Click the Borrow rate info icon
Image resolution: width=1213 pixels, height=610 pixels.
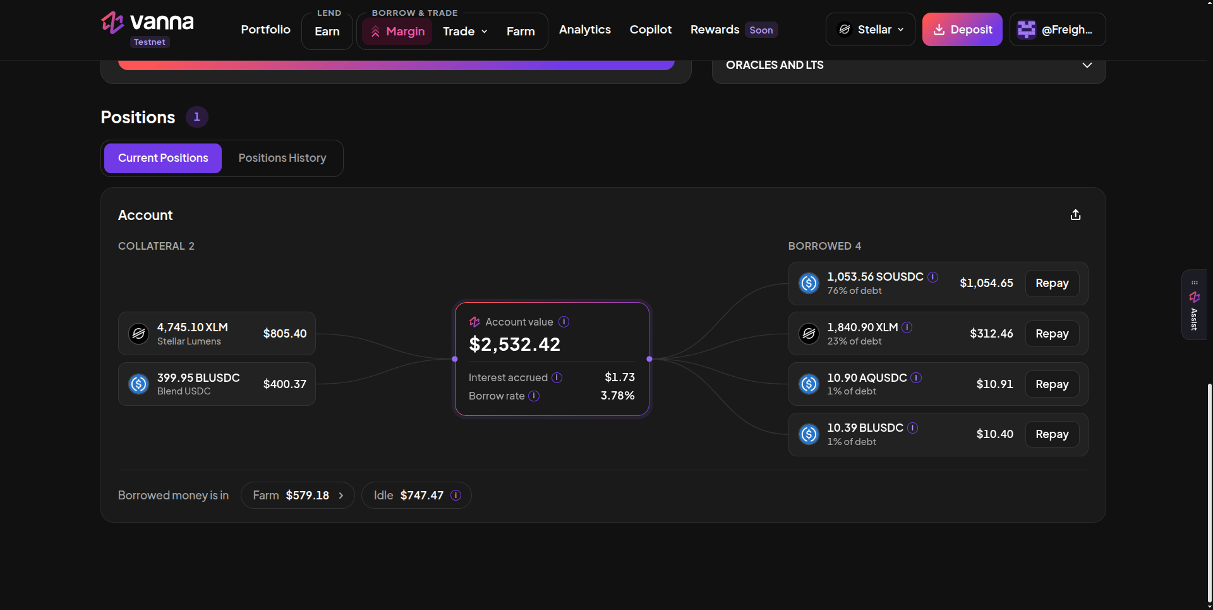tap(534, 396)
